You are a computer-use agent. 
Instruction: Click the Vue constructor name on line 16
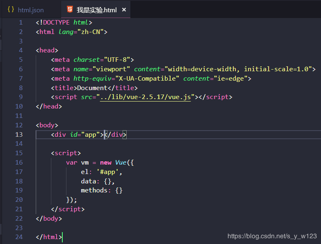[x=121, y=163]
